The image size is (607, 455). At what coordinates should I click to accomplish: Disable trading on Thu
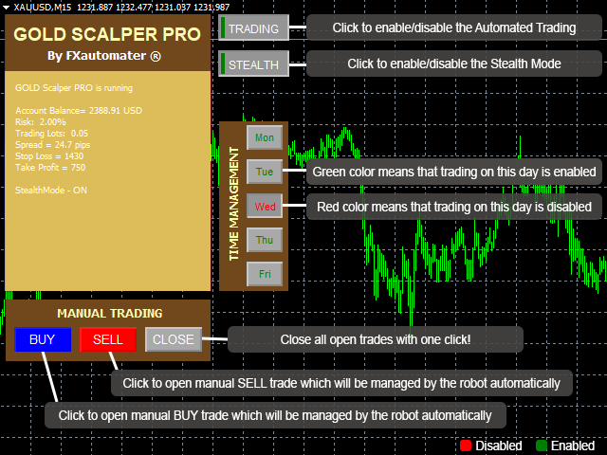pos(265,240)
